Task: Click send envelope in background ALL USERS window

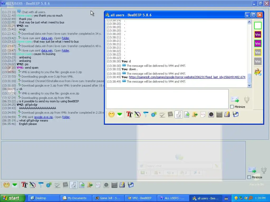Action: pos(252,170)
